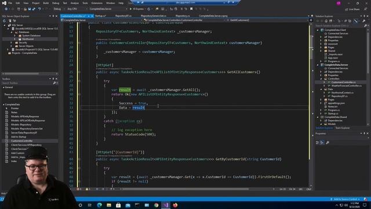The image size is (371, 209).
Task: Select CustomersController toolbox item
Action: [22, 140]
